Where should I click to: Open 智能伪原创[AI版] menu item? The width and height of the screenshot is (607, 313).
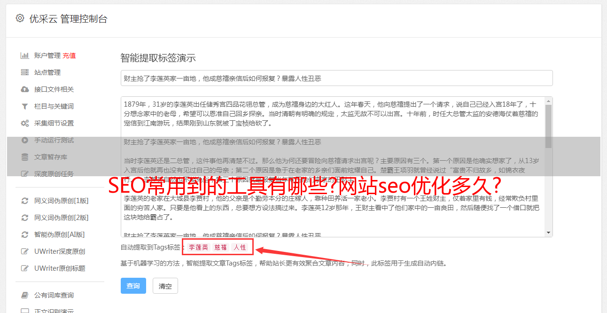click(59, 235)
